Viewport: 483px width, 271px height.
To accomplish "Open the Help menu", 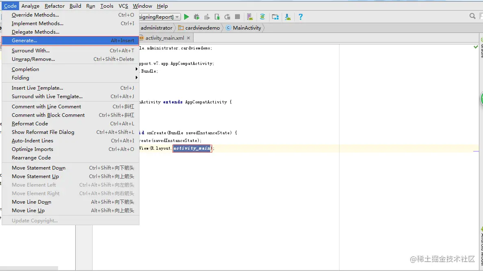I will [x=162, y=6].
